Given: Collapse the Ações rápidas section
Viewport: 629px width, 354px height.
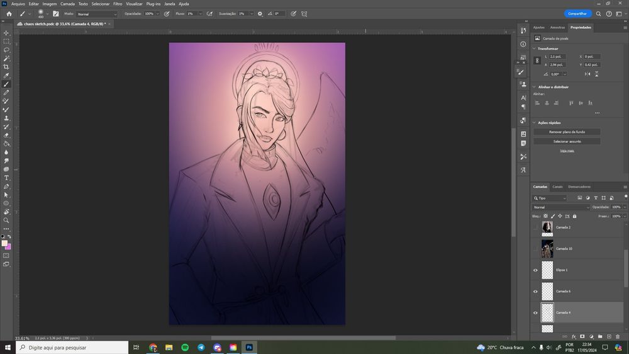Looking at the screenshot, I should pos(534,123).
